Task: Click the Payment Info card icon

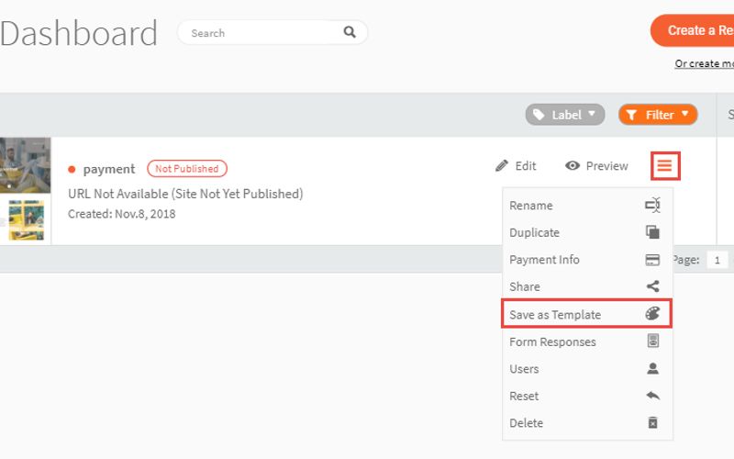Action: pyautogui.click(x=652, y=260)
